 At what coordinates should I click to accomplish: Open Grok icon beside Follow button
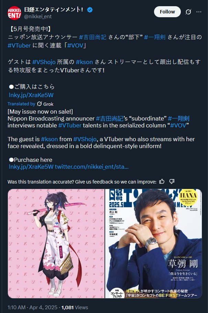(x=188, y=12)
